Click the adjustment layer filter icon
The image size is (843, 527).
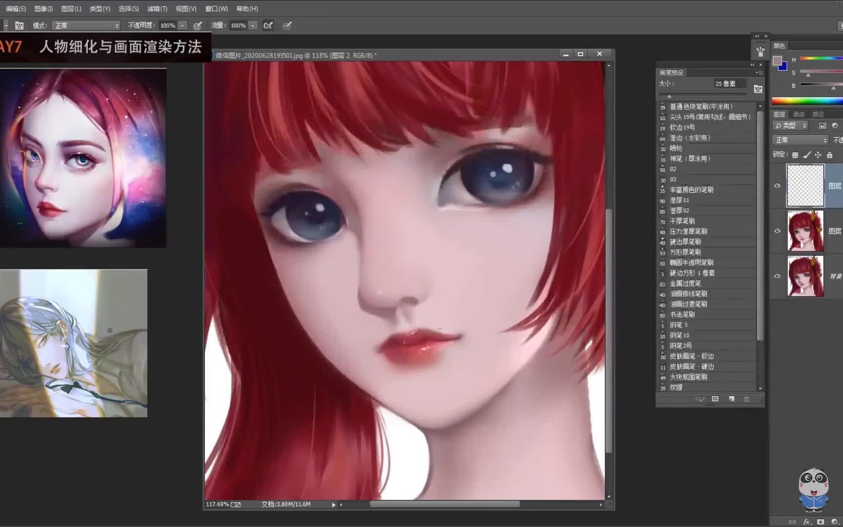tap(835, 126)
